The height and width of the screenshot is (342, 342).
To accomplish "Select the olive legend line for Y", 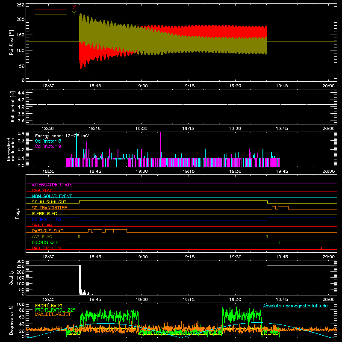I will click(51, 15).
